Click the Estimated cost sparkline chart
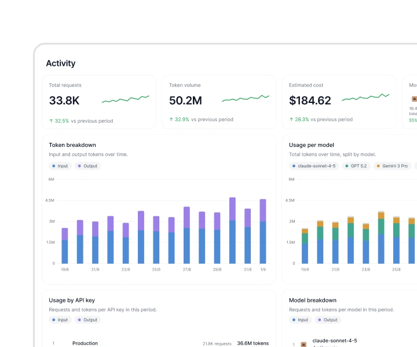 pos(365,97)
